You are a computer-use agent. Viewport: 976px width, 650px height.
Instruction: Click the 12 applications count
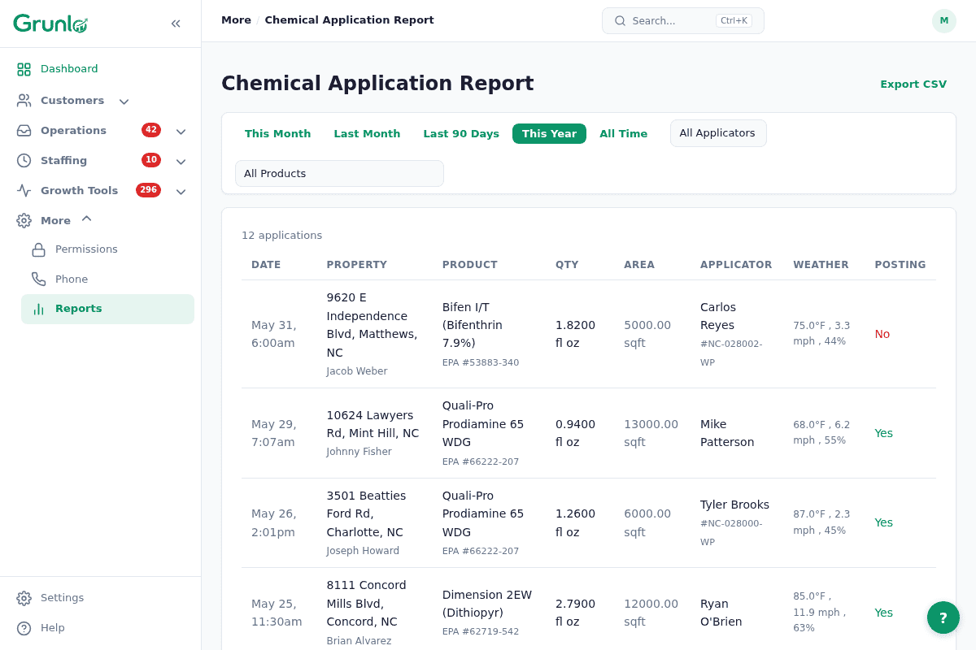[281, 236]
